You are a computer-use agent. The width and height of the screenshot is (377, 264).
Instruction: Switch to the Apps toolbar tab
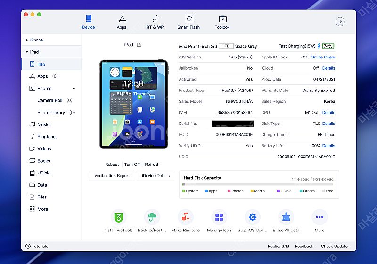pos(122,22)
